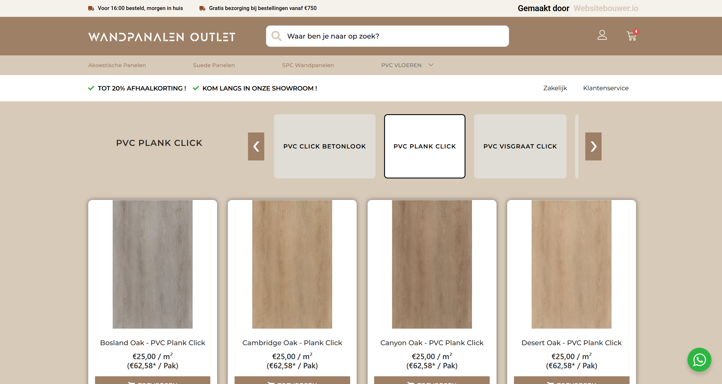Visit the Zakelijk page

[555, 88]
